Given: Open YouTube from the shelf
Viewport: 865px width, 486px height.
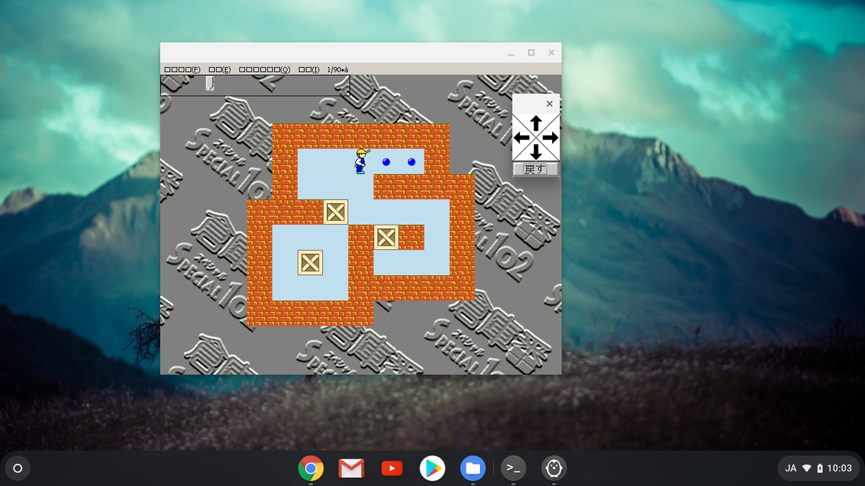Looking at the screenshot, I should coord(391,469).
